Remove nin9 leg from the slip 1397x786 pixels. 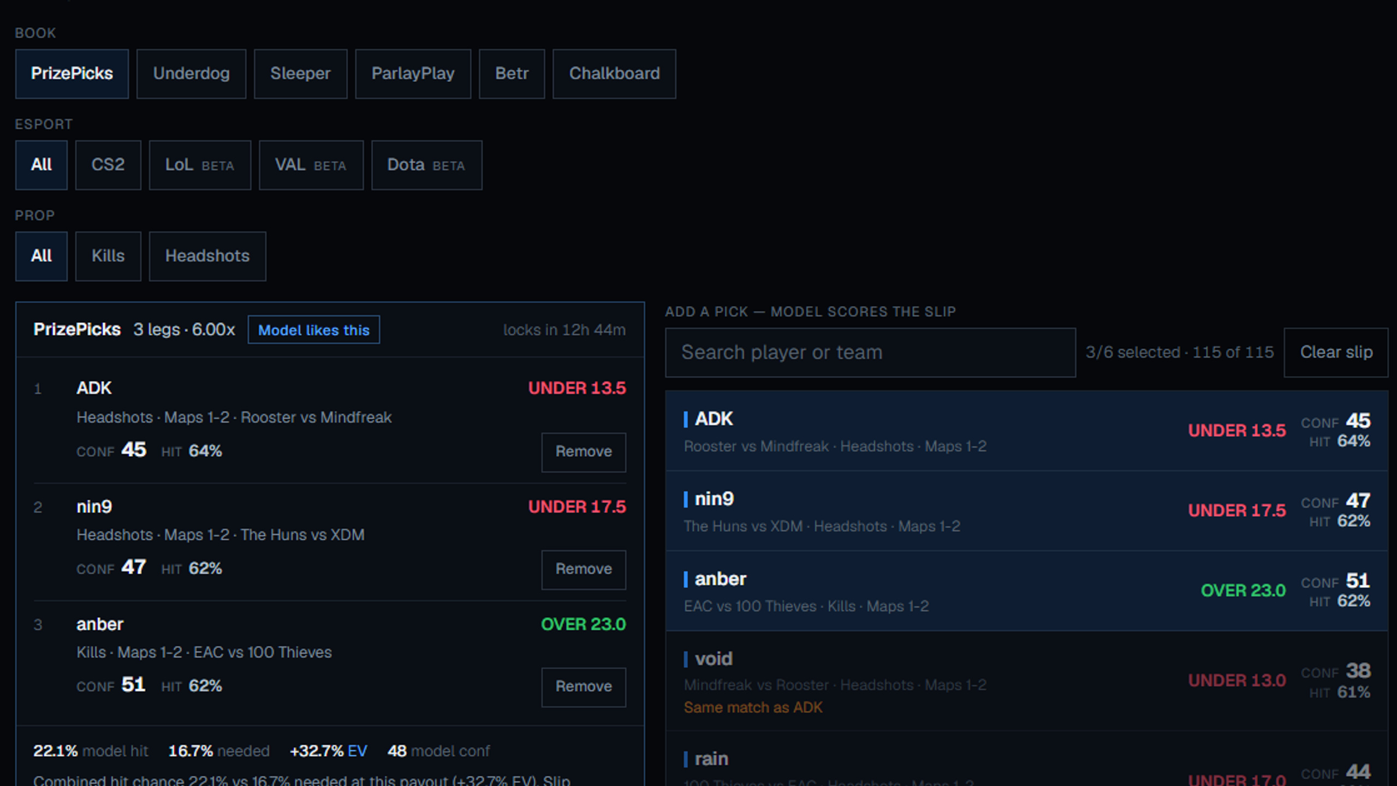[584, 569]
